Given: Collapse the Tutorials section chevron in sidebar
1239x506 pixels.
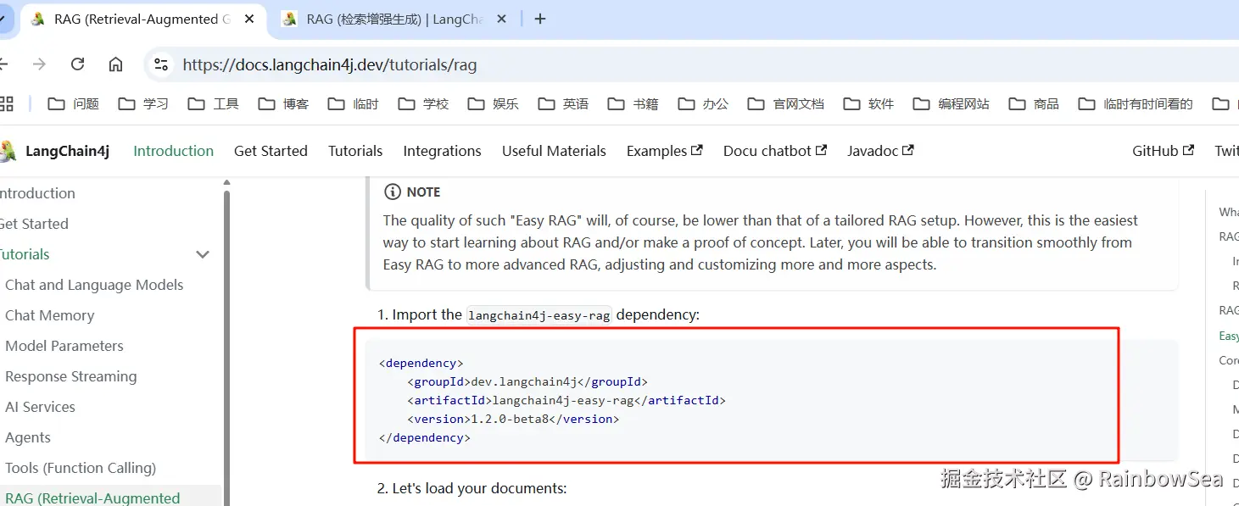Looking at the screenshot, I should [x=203, y=254].
